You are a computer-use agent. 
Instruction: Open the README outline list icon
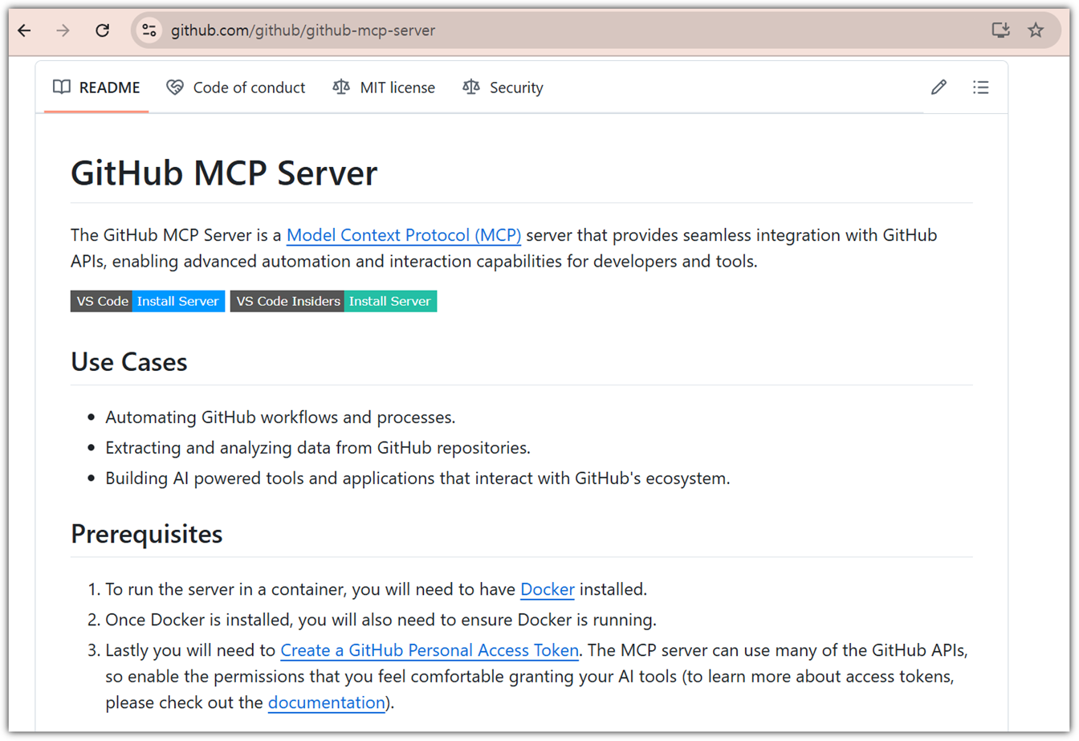(980, 88)
